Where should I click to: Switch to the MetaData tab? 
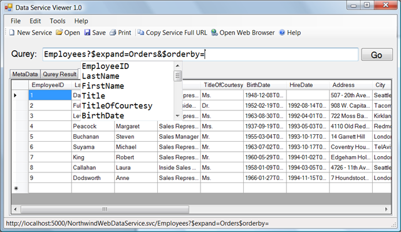point(25,74)
